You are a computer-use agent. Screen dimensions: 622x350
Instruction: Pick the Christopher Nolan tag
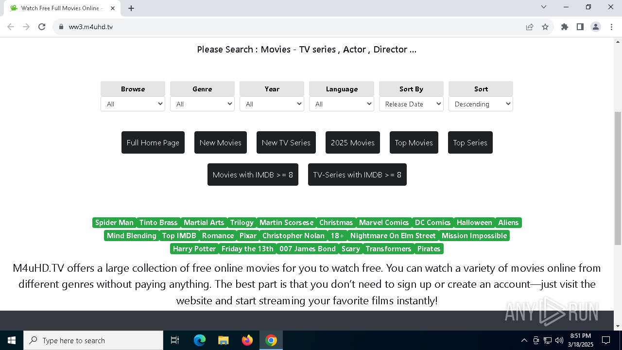[x=294, y=236]
